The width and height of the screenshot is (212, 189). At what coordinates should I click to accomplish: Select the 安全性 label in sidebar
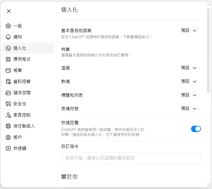pos(20,104)
